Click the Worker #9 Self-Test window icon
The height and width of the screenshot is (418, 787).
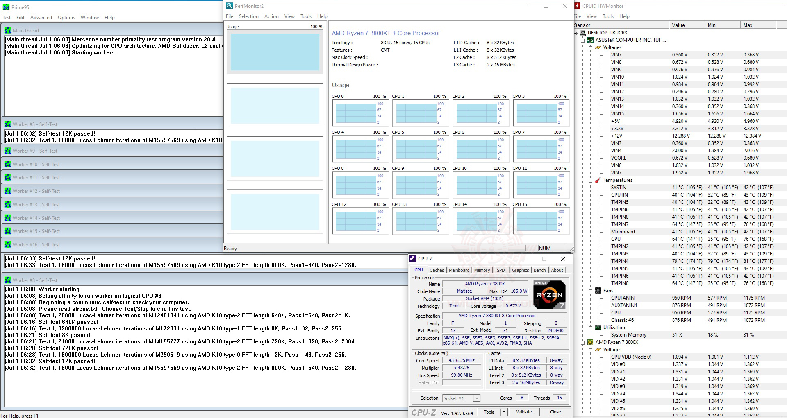[8, 151]
